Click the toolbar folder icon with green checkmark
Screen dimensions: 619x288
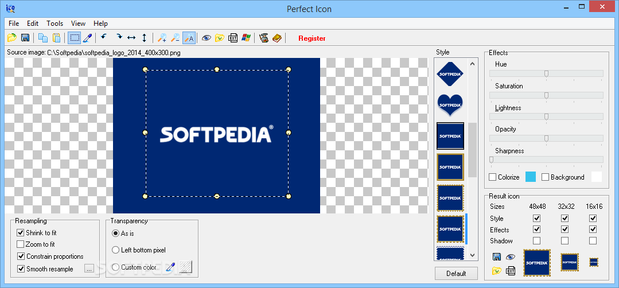[220, 38]
